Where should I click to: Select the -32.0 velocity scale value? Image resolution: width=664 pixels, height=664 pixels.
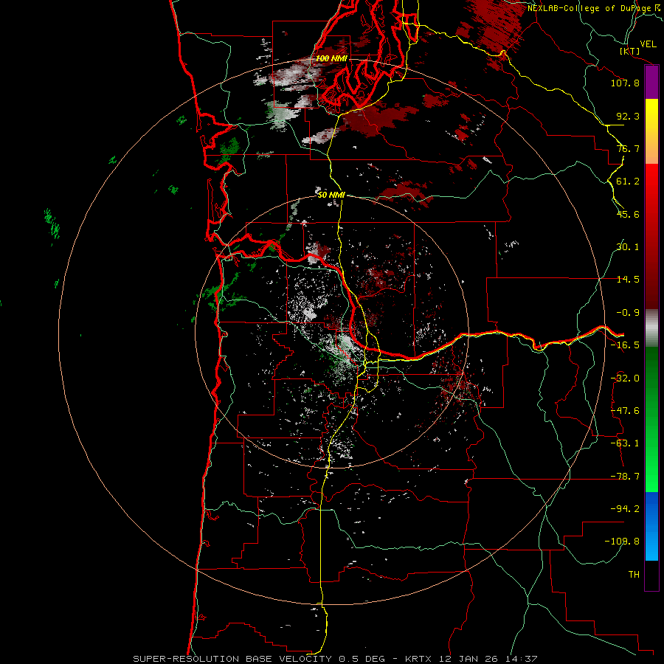click(x=625, y=378)
